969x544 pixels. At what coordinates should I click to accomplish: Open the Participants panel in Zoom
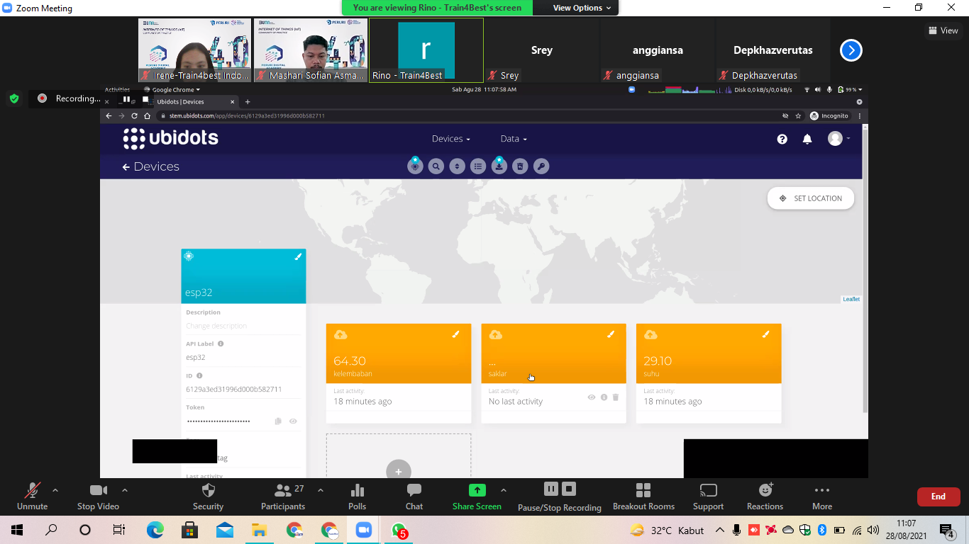pyautogui.click(x=283, y=497)
